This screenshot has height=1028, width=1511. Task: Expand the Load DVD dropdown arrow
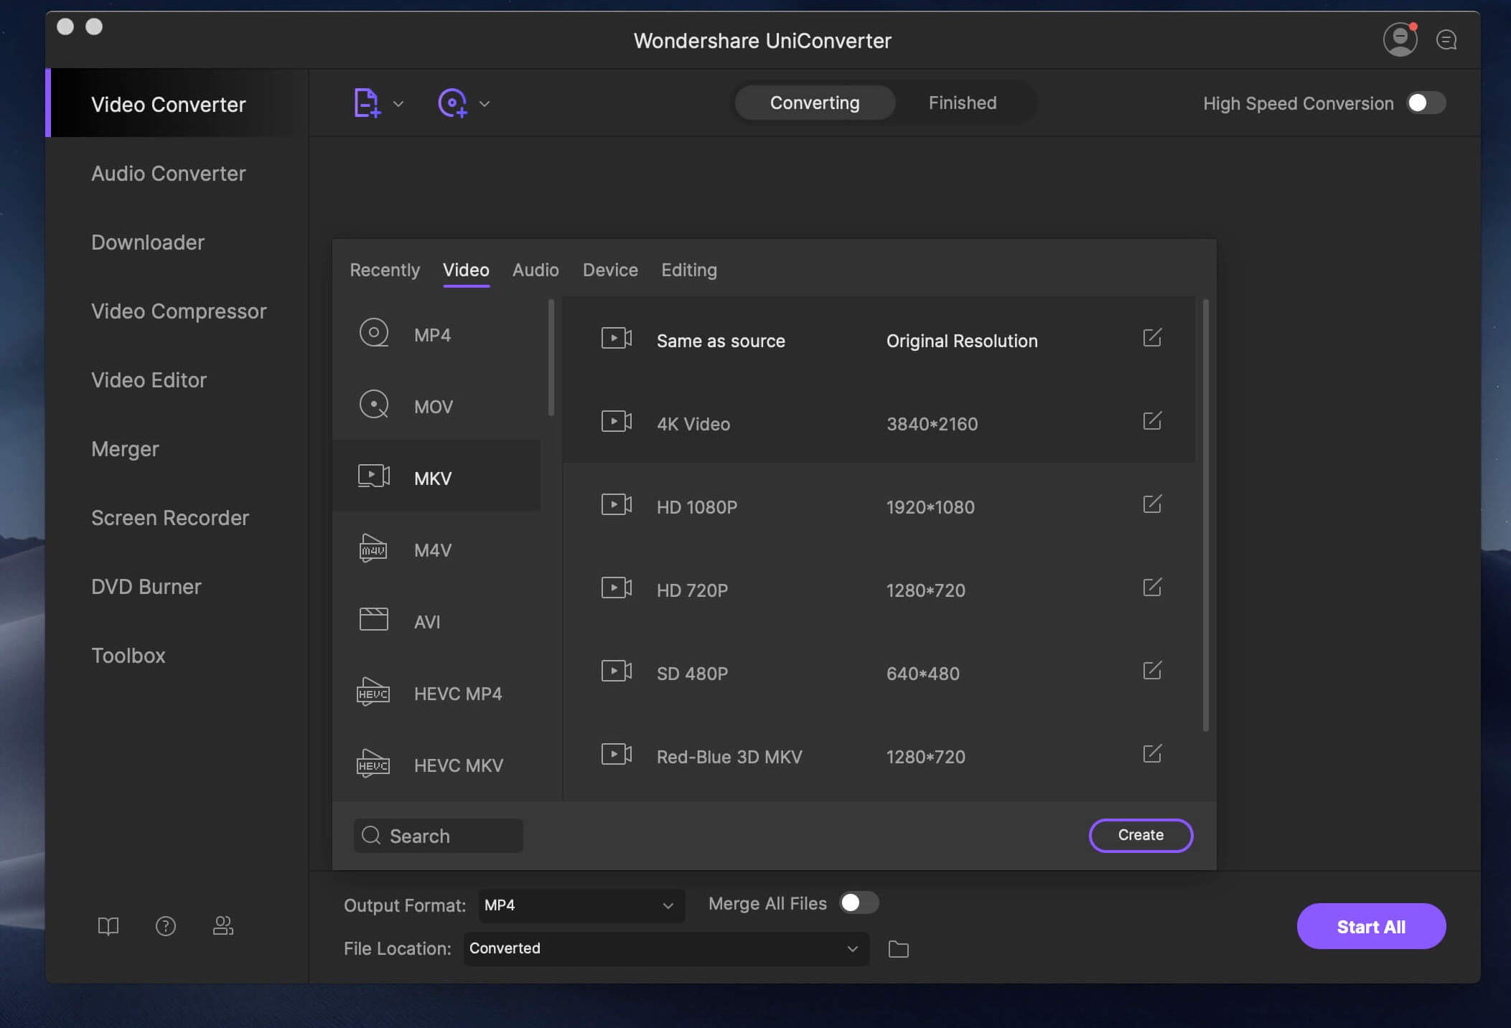pos(485,104)
